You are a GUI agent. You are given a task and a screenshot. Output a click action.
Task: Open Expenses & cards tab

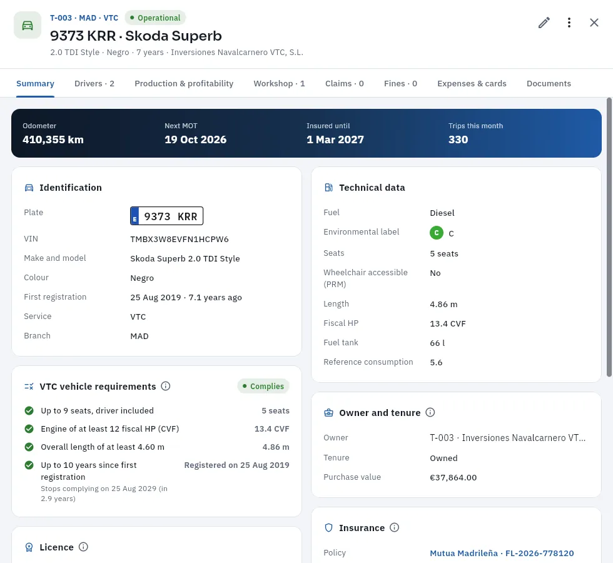click(x=472, y=84)
